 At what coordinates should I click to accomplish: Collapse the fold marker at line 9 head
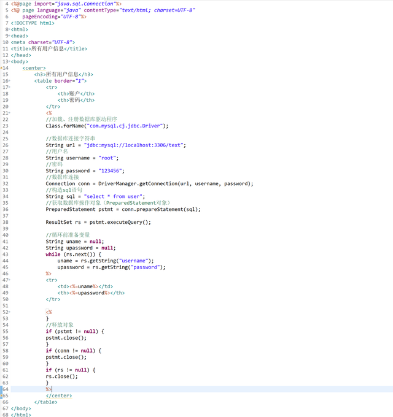9,36
